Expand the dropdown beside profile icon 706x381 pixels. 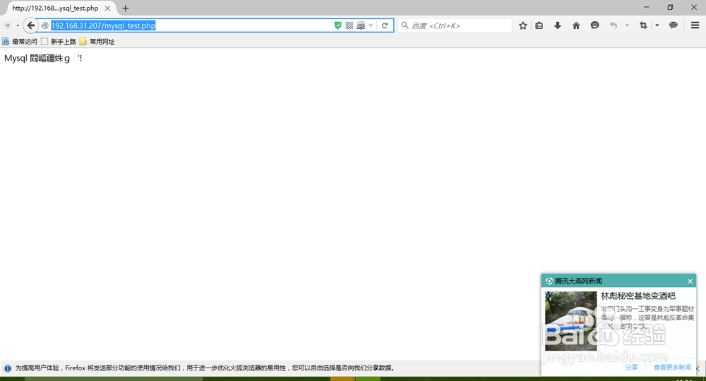(x=18, y=25)
